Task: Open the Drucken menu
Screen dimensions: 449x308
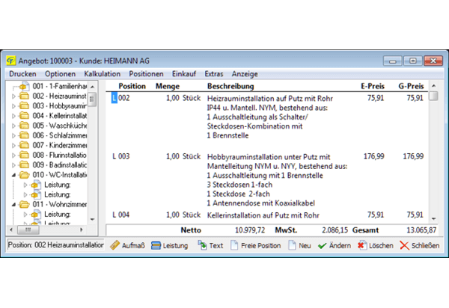Action: [22, 74]
